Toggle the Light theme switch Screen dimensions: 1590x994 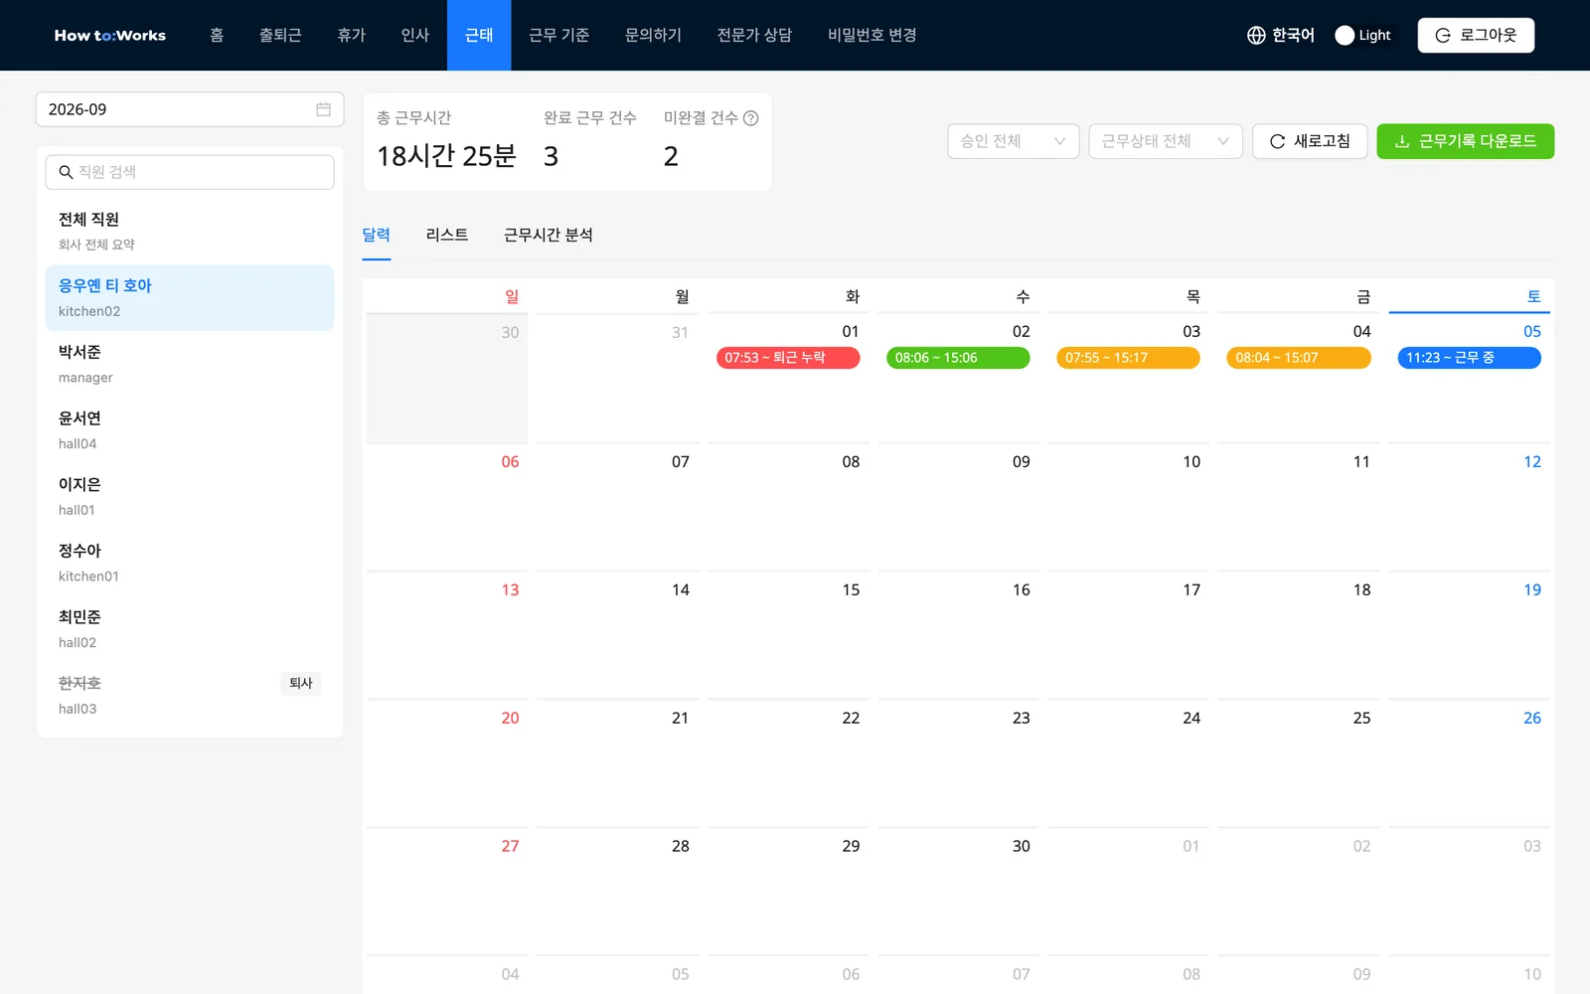pos(1363,36)
